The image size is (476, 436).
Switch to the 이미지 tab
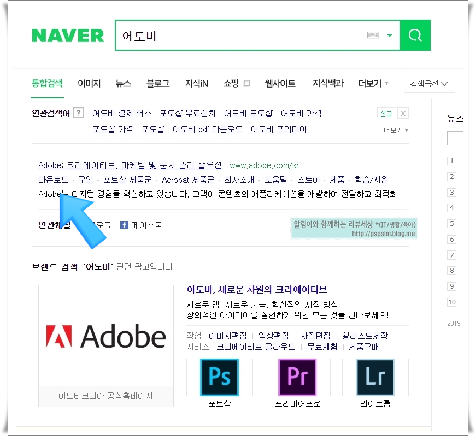(x=89, y=83)
